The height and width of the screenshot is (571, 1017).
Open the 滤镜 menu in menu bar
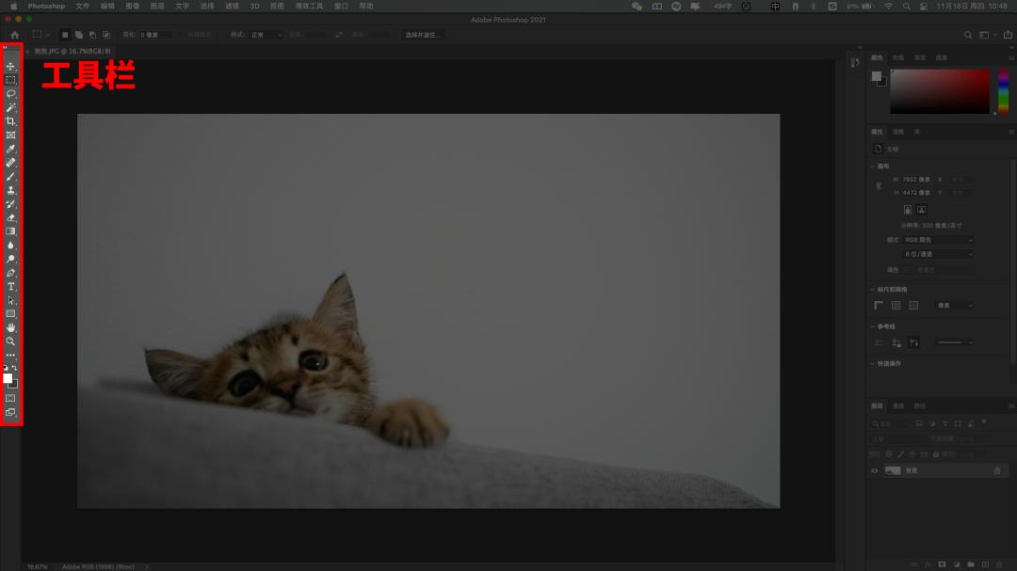[x=232, y=6]
